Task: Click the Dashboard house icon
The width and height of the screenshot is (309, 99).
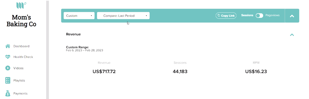Action: pos(8,46)
